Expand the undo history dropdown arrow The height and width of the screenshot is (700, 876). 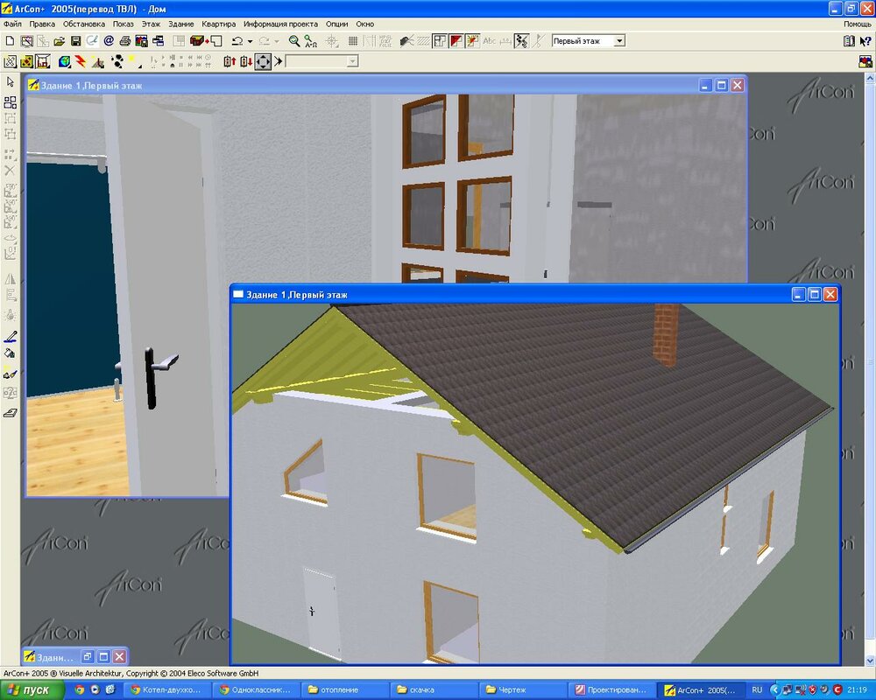point(250,41)
